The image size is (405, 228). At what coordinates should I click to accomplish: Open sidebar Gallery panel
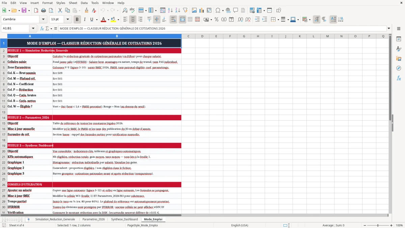(399, 58)
